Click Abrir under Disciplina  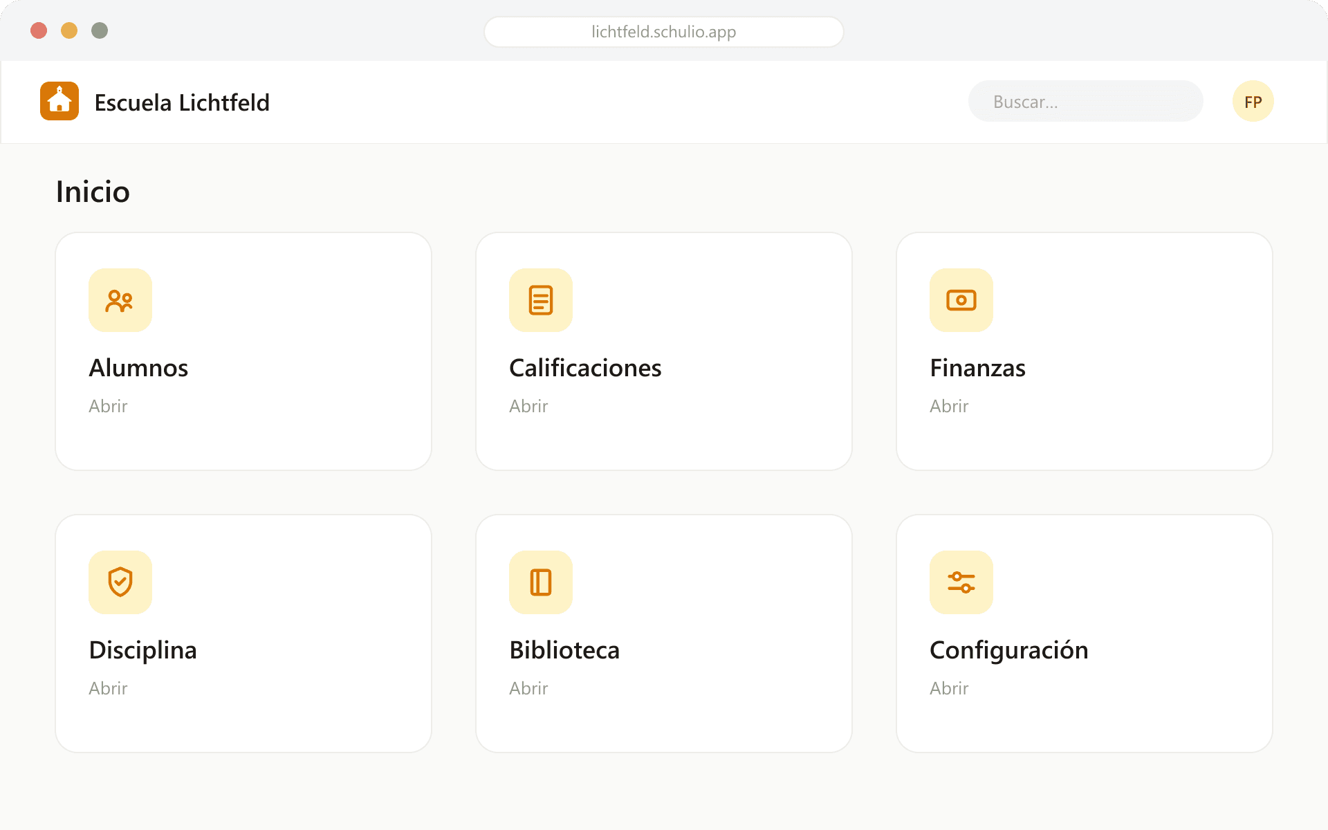(x=108, y=688)
